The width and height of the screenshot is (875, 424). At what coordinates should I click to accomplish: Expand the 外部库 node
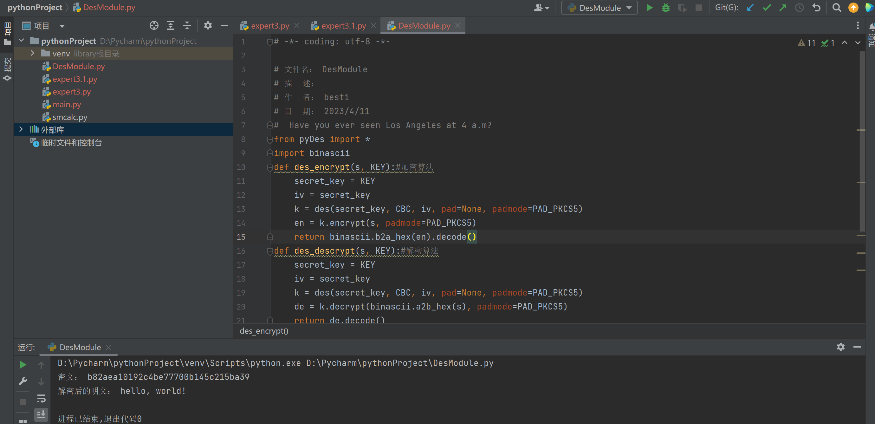[22, 129]
